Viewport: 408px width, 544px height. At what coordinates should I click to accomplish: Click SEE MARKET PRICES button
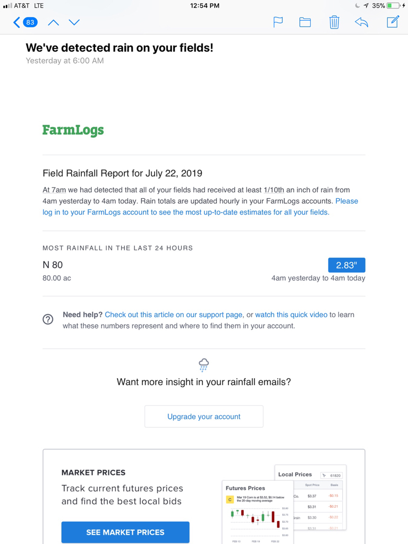[125, 532]
